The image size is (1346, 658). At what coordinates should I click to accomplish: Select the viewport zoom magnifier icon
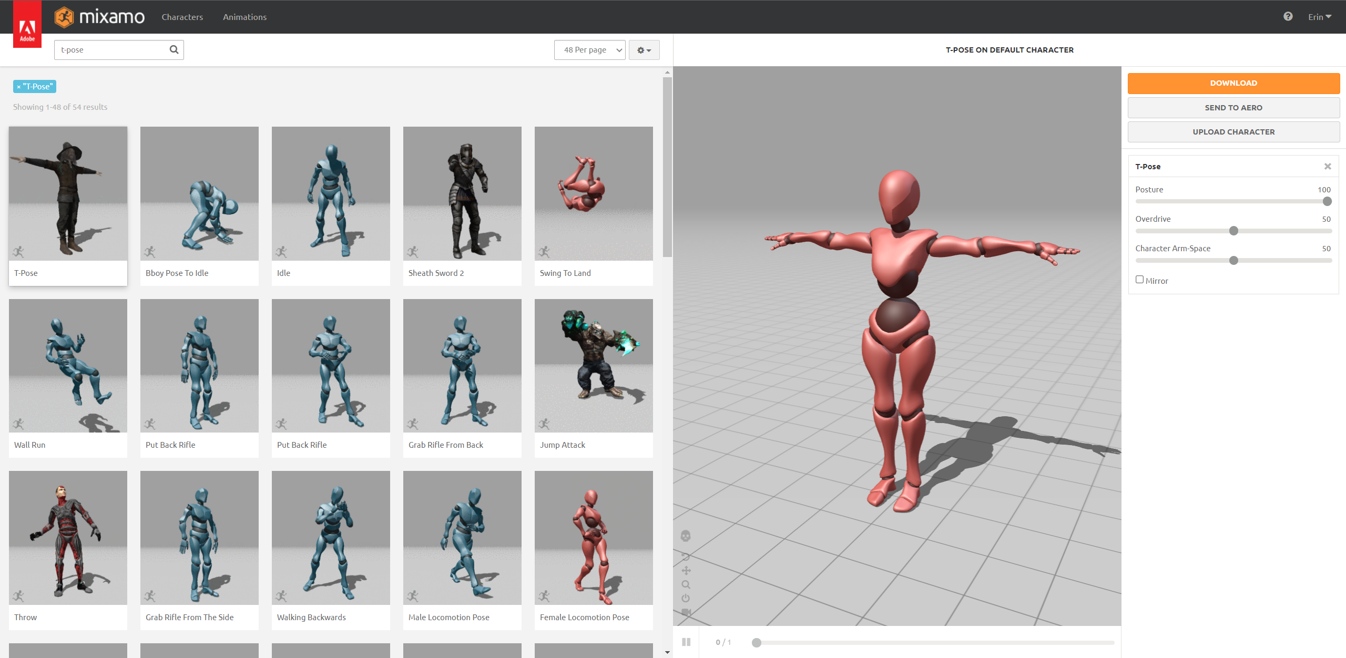(x=686, y=584)
